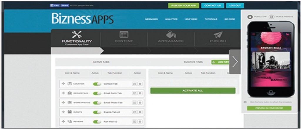Select the Fan Wall v2 text
Image resolution: width=301 pixels, height=129 pixels.
(111, 122)
